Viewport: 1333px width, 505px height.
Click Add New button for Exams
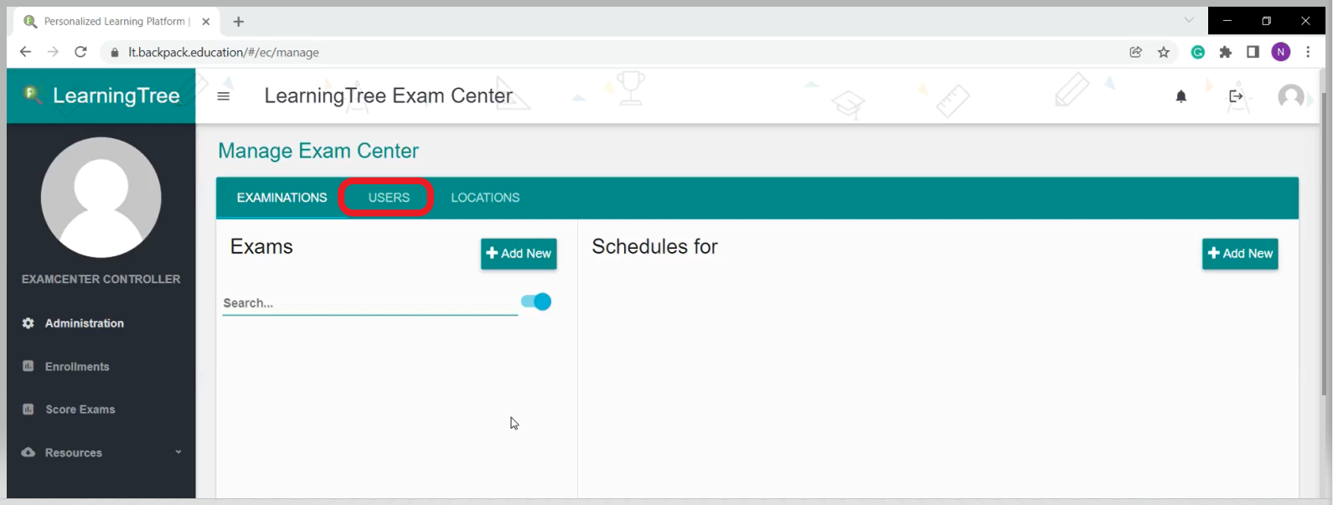pos(519,254)
